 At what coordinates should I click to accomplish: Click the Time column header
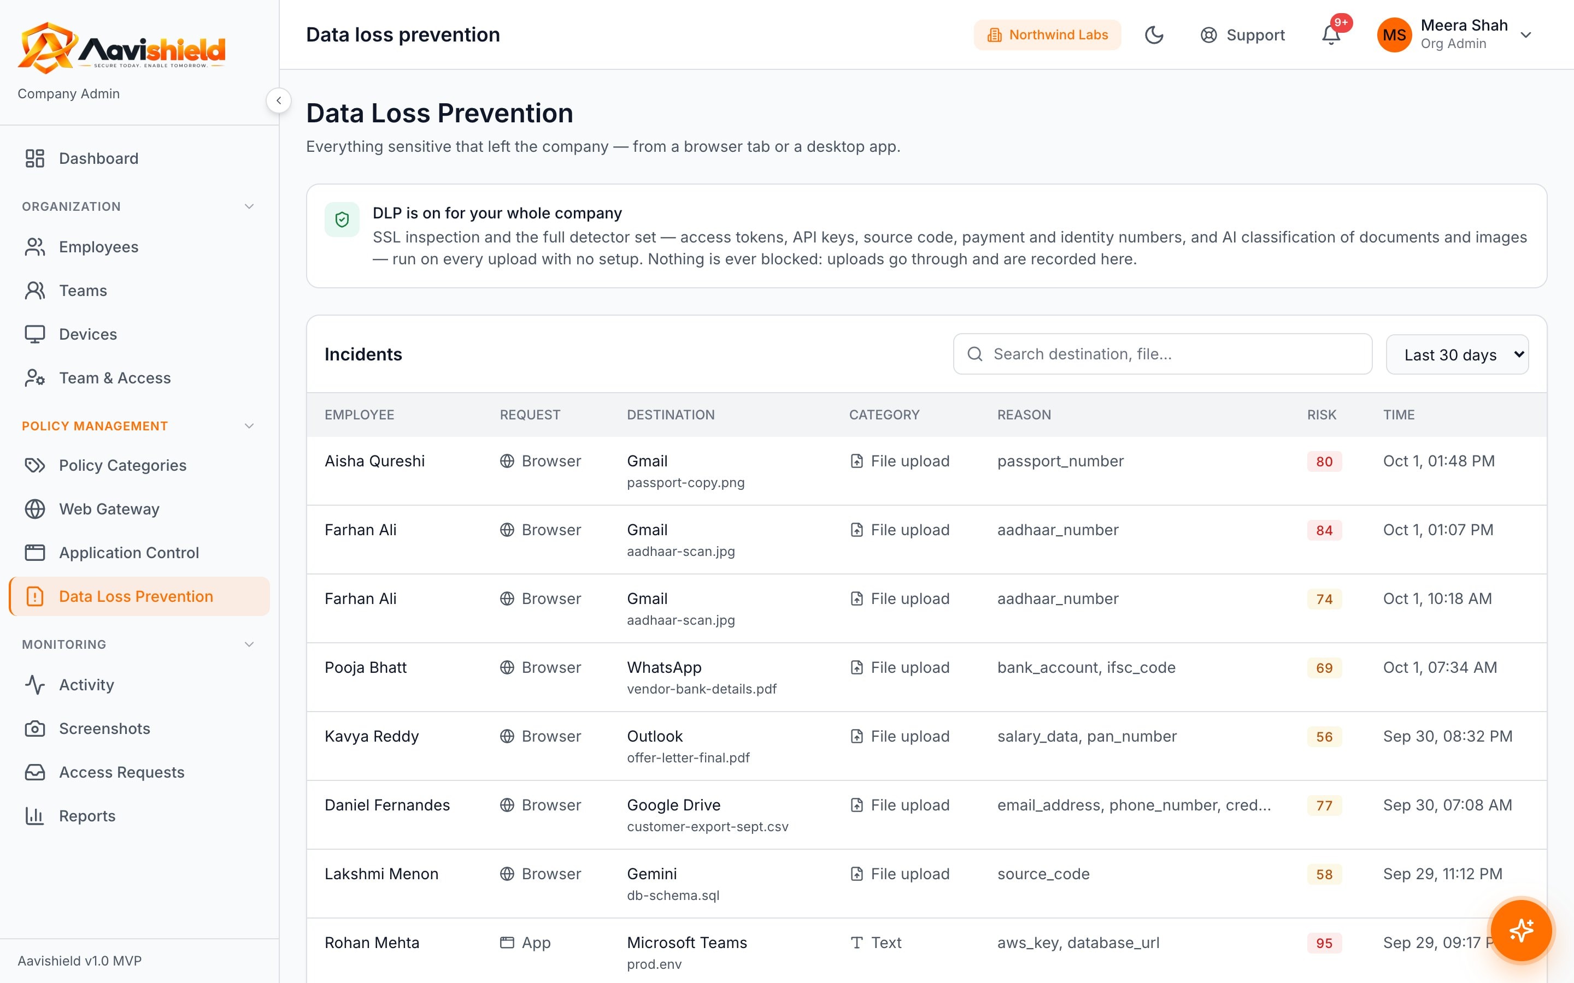click(x=1399, y=415)
